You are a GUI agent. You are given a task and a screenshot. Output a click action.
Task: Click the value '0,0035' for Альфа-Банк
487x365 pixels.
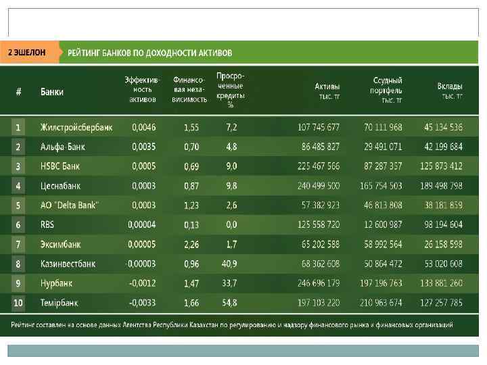[x=144, y=147]
